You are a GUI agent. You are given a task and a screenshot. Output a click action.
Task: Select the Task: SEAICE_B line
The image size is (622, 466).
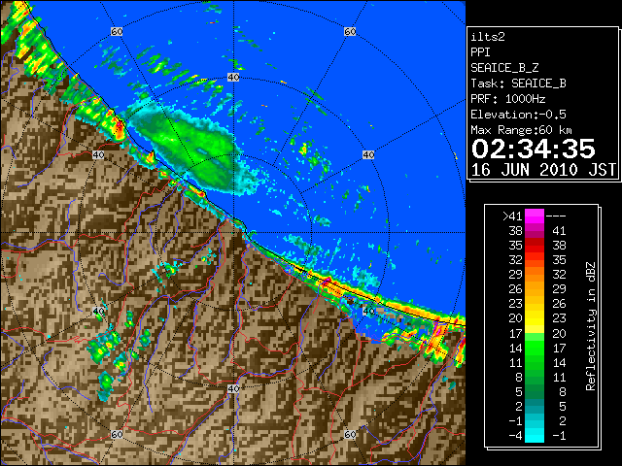pyautogui.click(x=518, y=83)
